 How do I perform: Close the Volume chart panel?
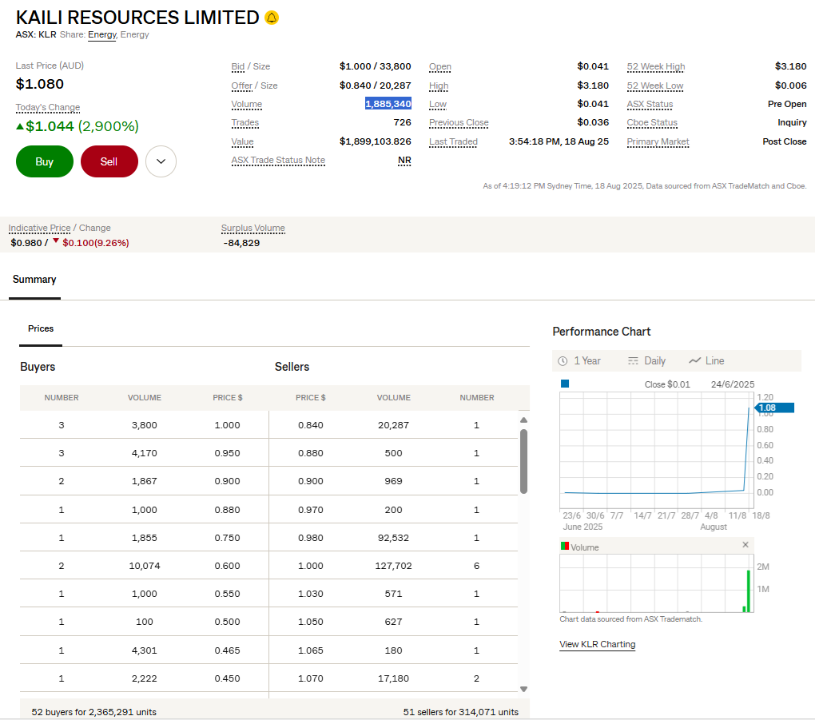coord(745,545)
